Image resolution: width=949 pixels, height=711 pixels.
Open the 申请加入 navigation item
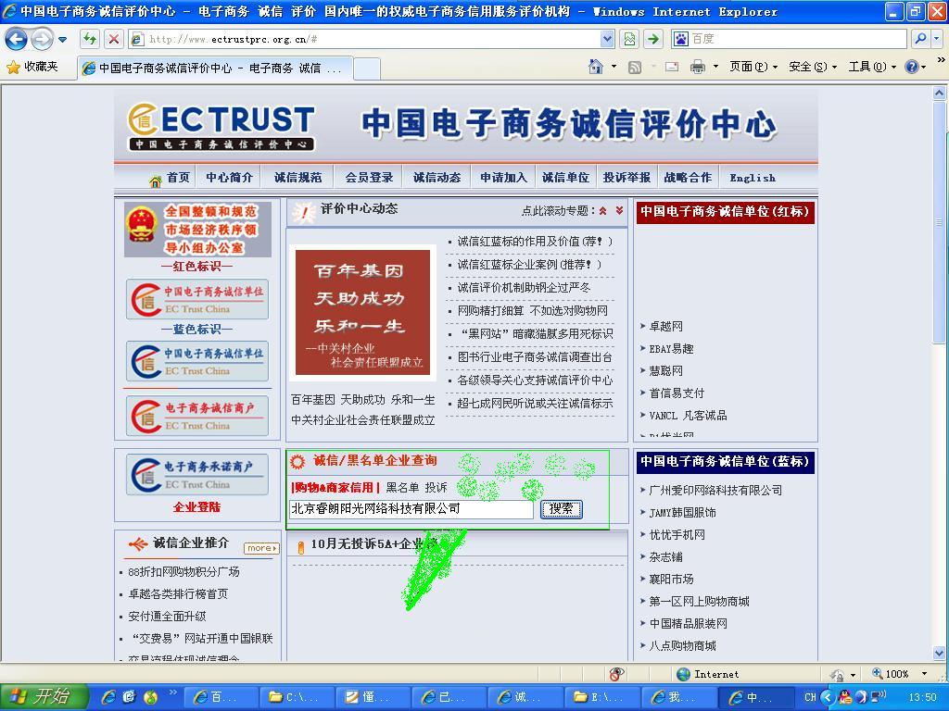point(503,177)
